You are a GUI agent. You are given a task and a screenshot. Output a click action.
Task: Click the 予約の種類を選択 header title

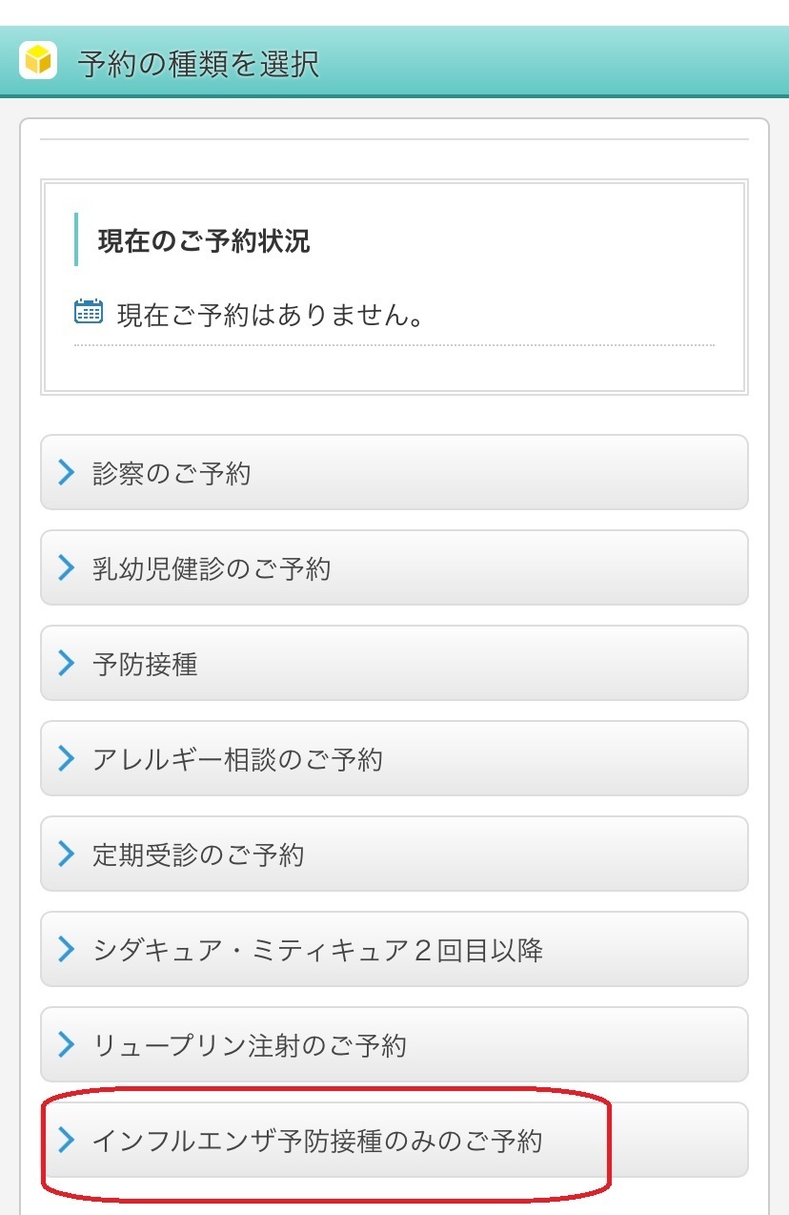(198, 64)
